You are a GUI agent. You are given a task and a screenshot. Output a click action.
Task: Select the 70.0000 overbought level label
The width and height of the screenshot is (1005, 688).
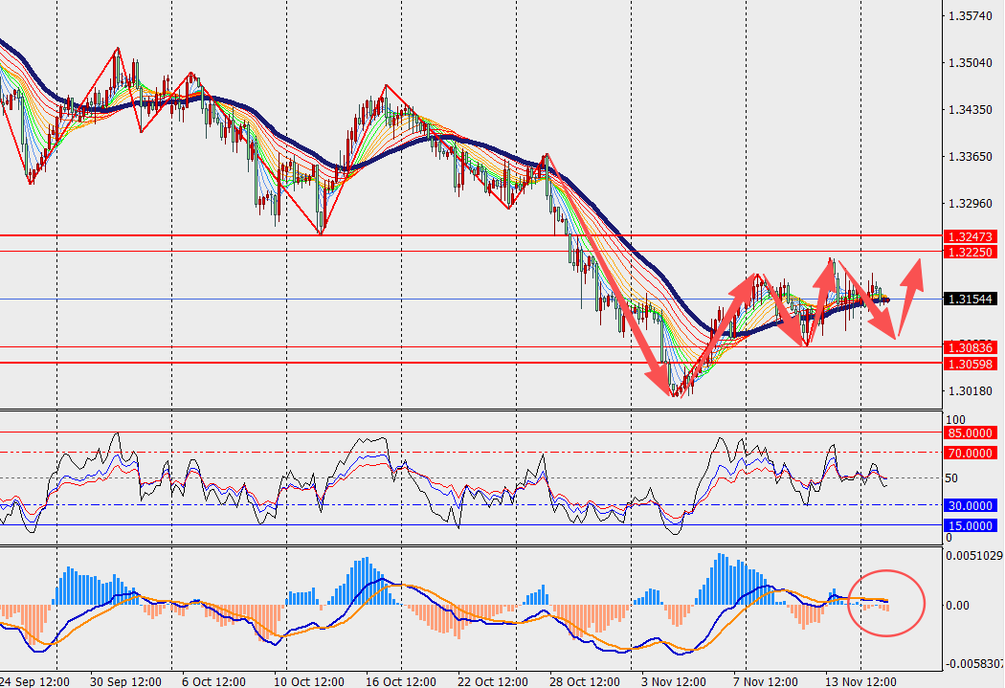point(971,452)
